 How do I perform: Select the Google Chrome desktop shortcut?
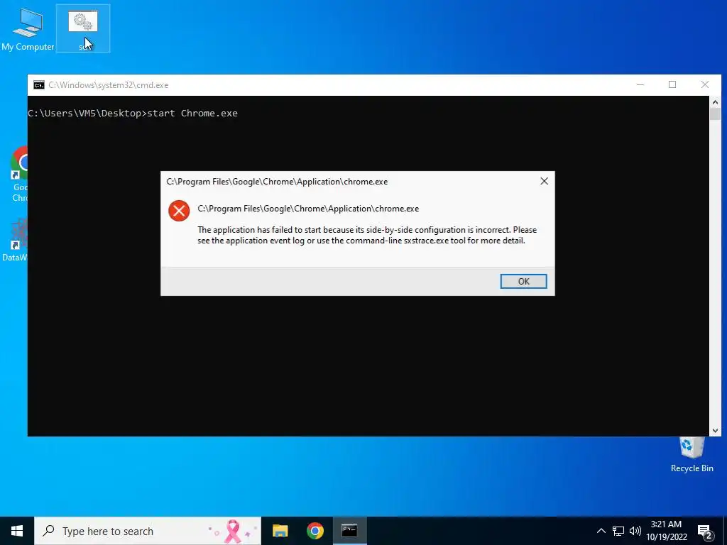(18, 174)
